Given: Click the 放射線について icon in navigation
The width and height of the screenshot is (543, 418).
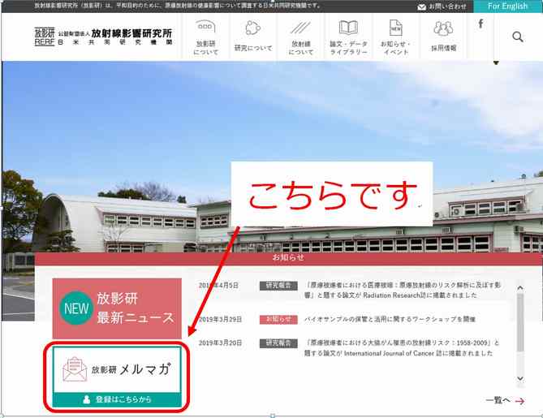Looking at the screenshot, I should click(301, 29).
